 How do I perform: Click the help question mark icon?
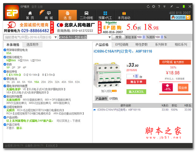159,6
